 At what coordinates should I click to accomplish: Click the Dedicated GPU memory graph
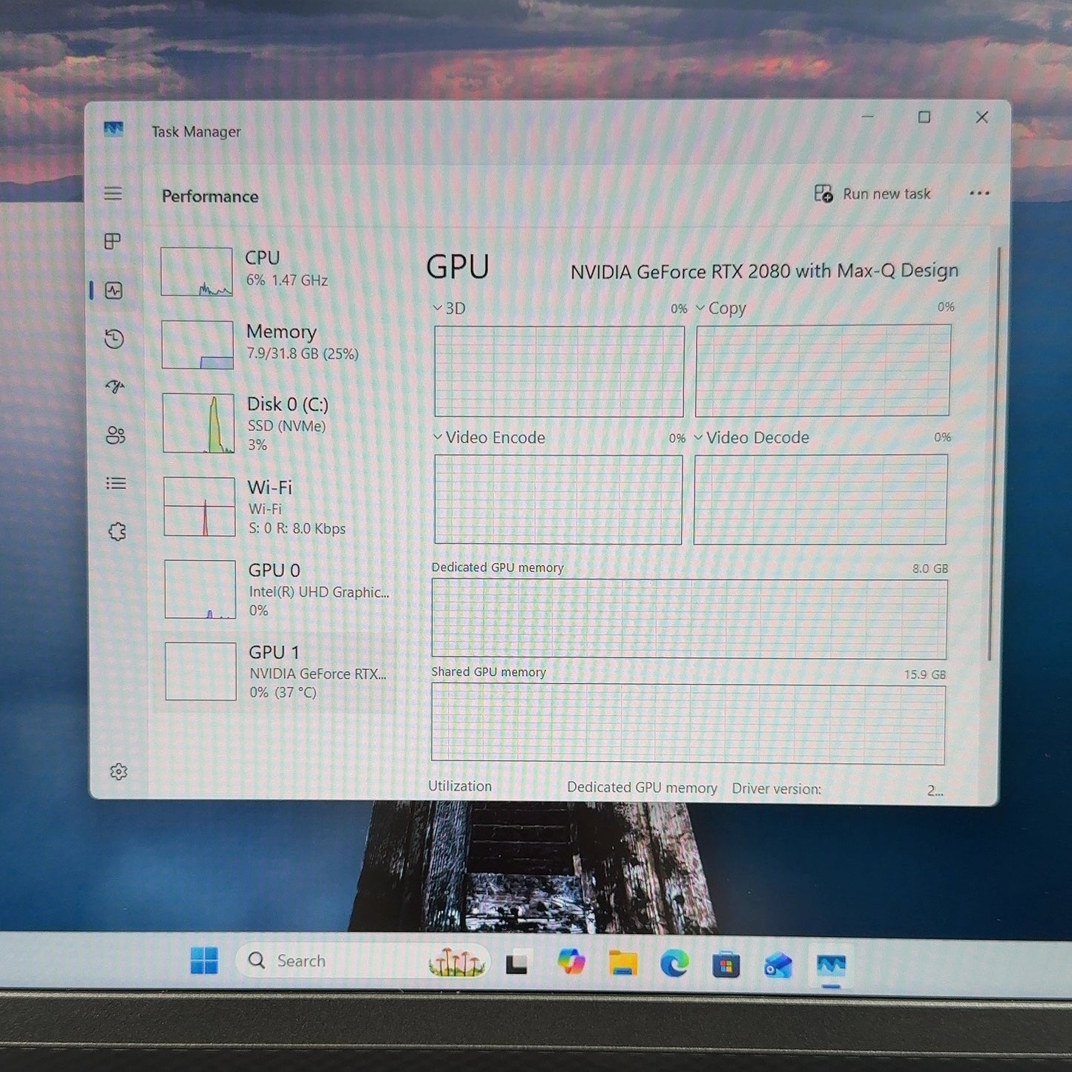click(x=689, y=619)
